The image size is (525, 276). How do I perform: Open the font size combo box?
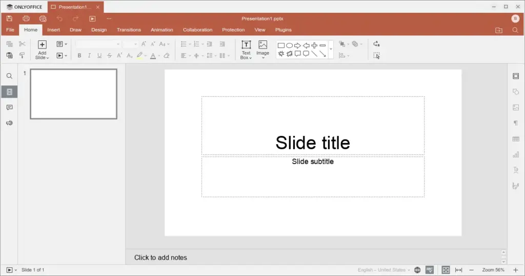coord(130,44)
